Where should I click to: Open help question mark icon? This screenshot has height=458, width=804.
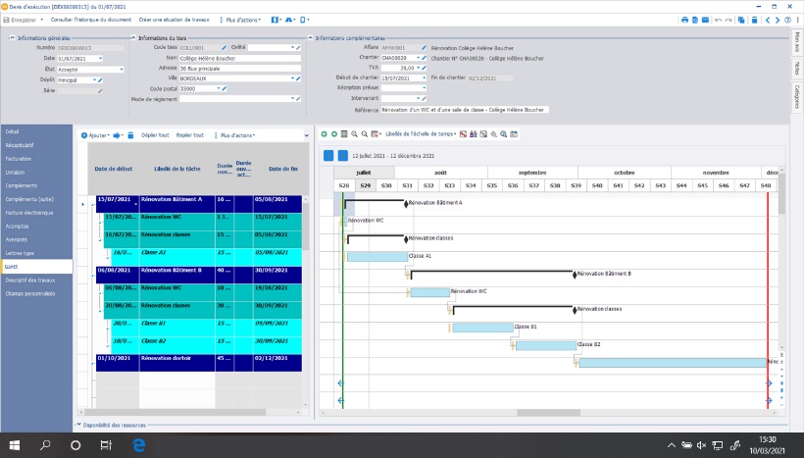(787, 20)
